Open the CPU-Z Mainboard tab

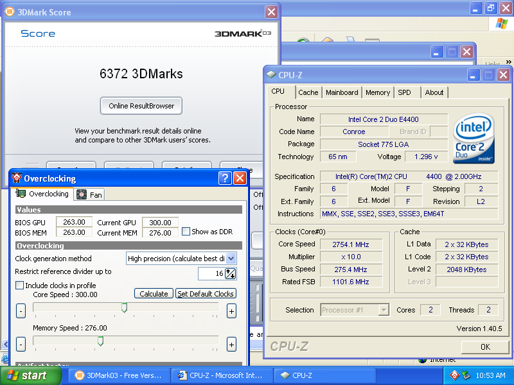(342, 92)
